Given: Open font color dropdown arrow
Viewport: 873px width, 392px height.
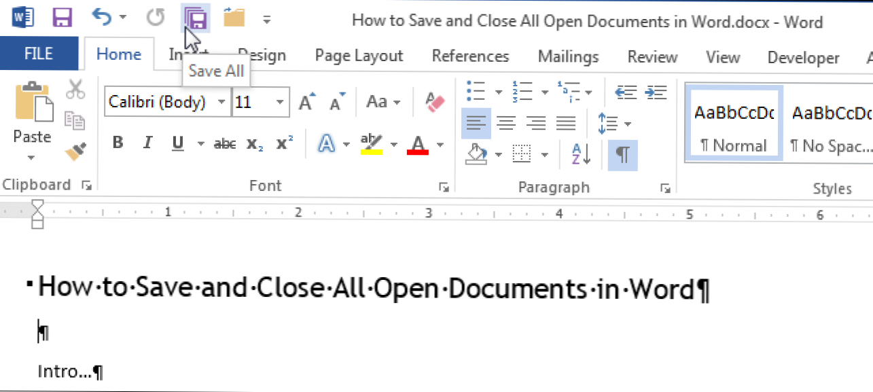Looking at the screenshot, I should [x=440, y=145].
